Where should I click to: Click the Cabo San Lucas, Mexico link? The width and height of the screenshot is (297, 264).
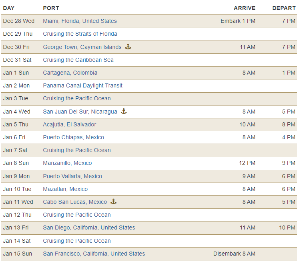(75, 202)
